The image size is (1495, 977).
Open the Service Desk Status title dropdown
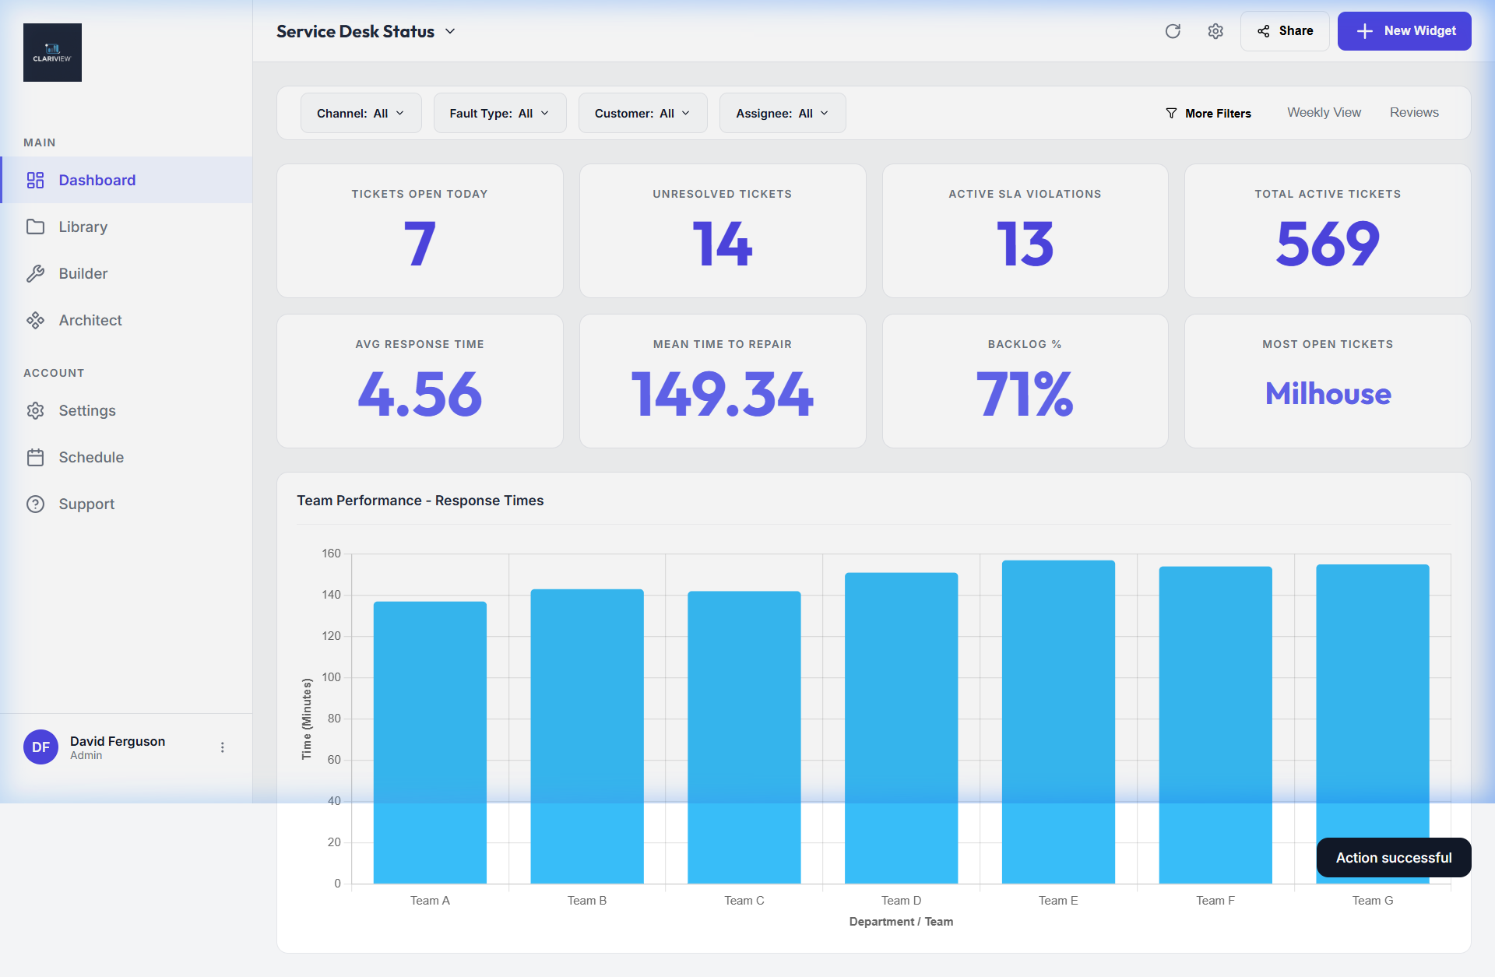pyautogui.click(x=450, y=32)
